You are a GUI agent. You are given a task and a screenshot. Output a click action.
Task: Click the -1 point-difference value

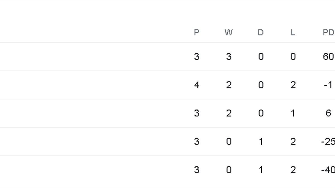(x=328, y=85)
